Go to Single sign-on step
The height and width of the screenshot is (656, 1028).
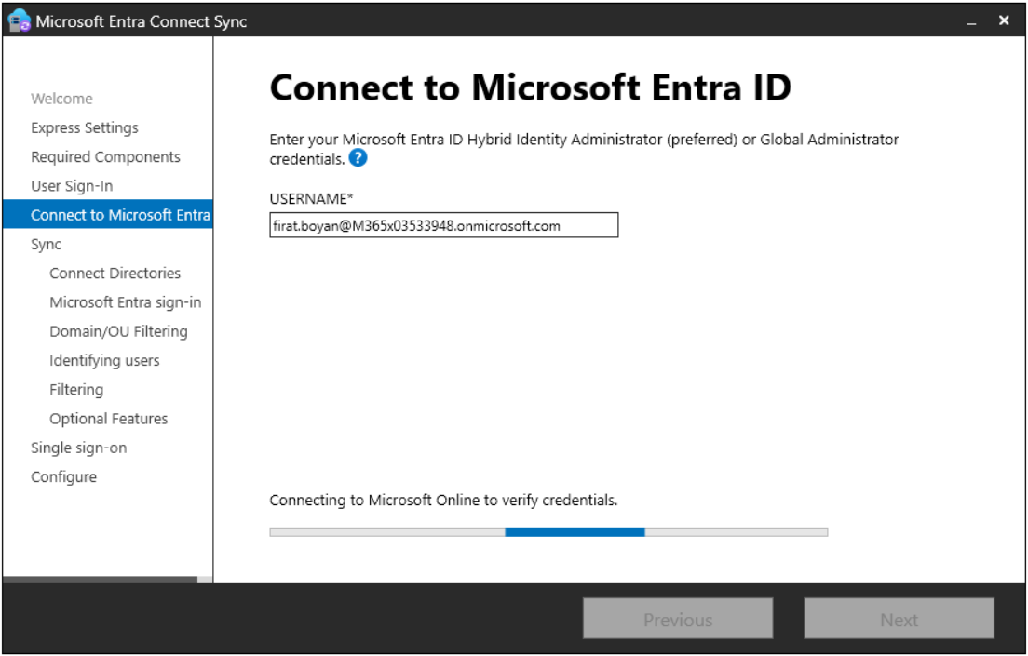coord(78,448)
